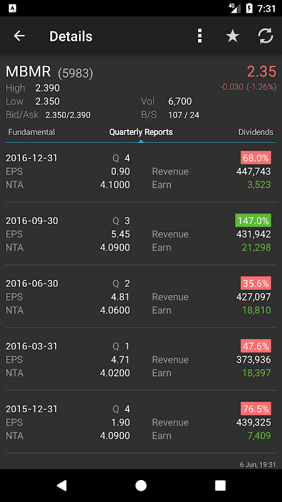The width and height of the screenshot is (282, 502).
Task: Select the Quarterly Reports tab
Action: (x=141, y=132)
